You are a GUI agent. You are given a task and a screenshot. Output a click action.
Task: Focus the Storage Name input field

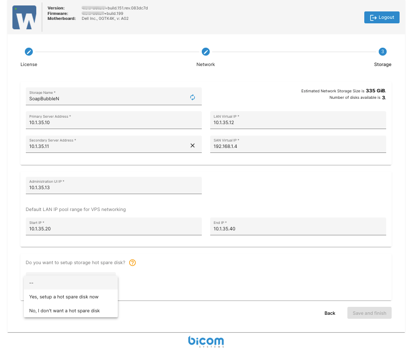(x=107, y=98)
